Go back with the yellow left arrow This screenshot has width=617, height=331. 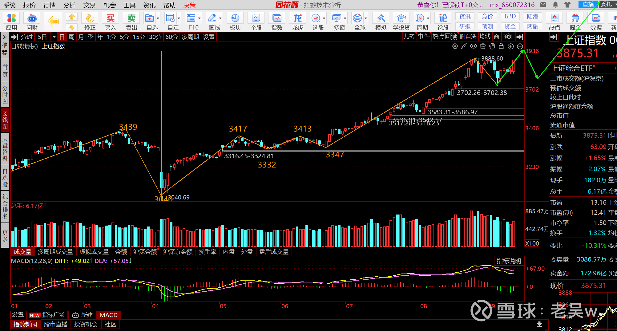[x=53, y=21]
